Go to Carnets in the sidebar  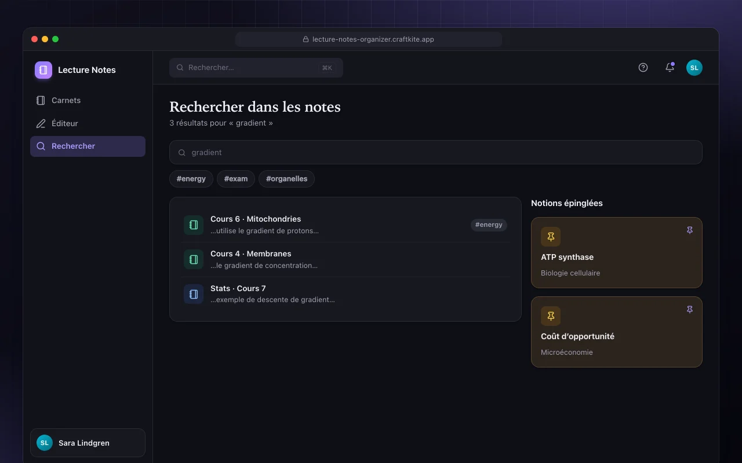pyautogui.click(x=88, y=100)
